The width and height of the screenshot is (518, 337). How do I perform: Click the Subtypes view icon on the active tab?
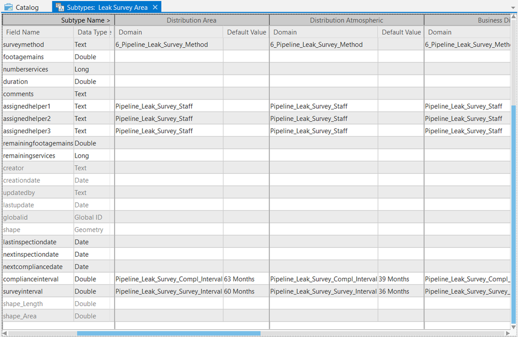click(60, 7)
